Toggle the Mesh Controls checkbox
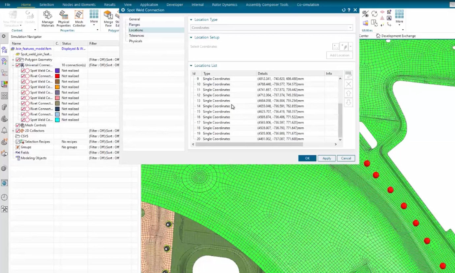This screenshot has height=273, width=455. point(18,125)
